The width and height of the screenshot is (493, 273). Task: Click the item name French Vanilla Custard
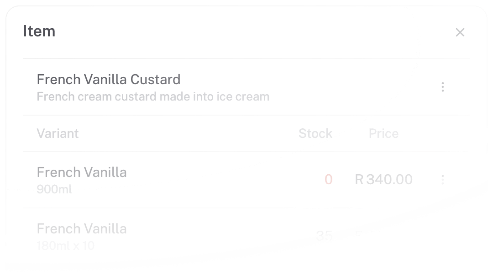point(109,79)
